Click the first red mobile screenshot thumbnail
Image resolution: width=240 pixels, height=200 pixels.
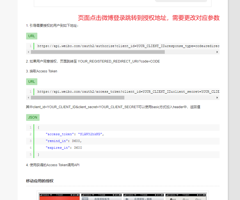click(x=60, y=197)
